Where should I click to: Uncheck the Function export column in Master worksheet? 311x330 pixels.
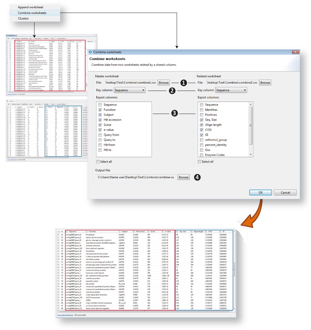coord(100,110)
